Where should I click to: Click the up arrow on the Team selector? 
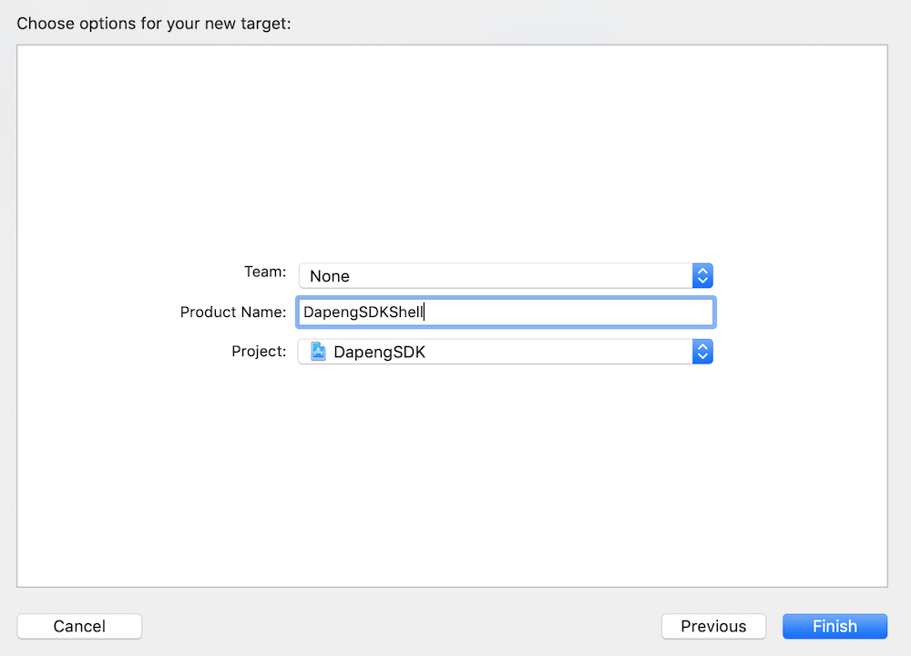(702, 271)
